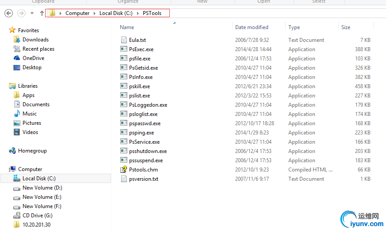Select the pskill.exe application icon
This screenshot has height=231, width=386.
[124, 86]
